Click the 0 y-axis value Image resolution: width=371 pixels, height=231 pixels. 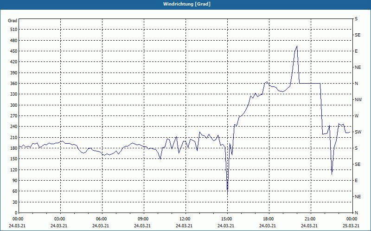click(16, 213)
